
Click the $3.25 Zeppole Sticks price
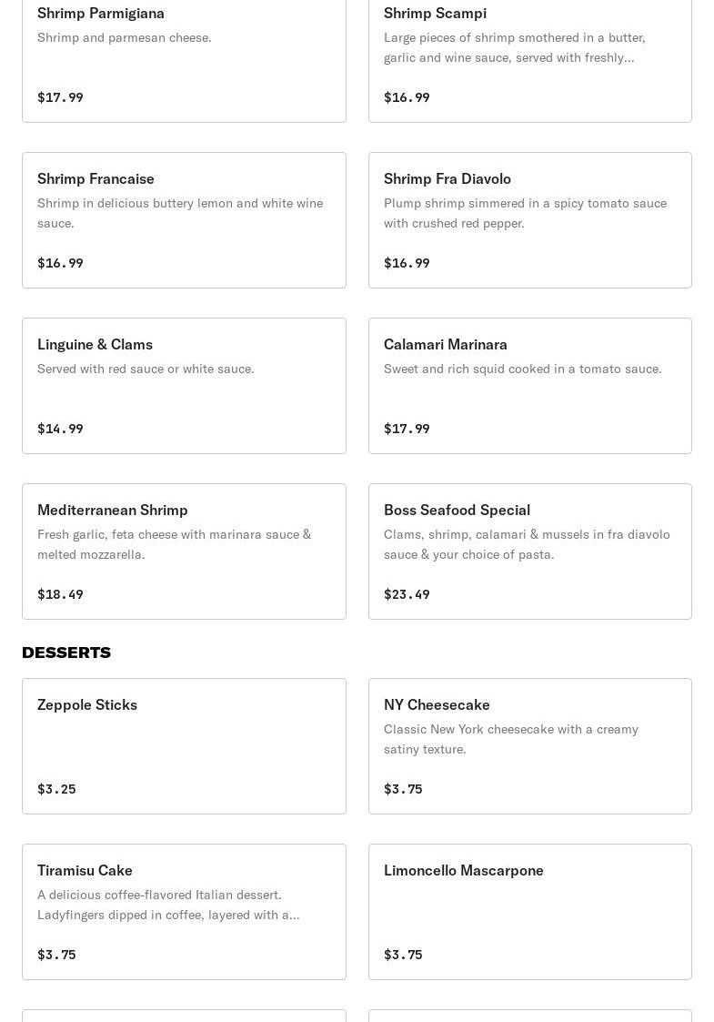[56, 789]
